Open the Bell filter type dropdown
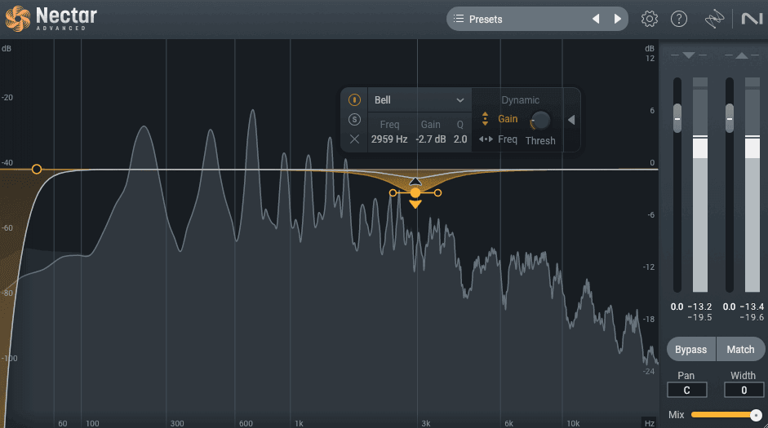The width and height of the screenshot is (768, 428). tap(420, 99)
